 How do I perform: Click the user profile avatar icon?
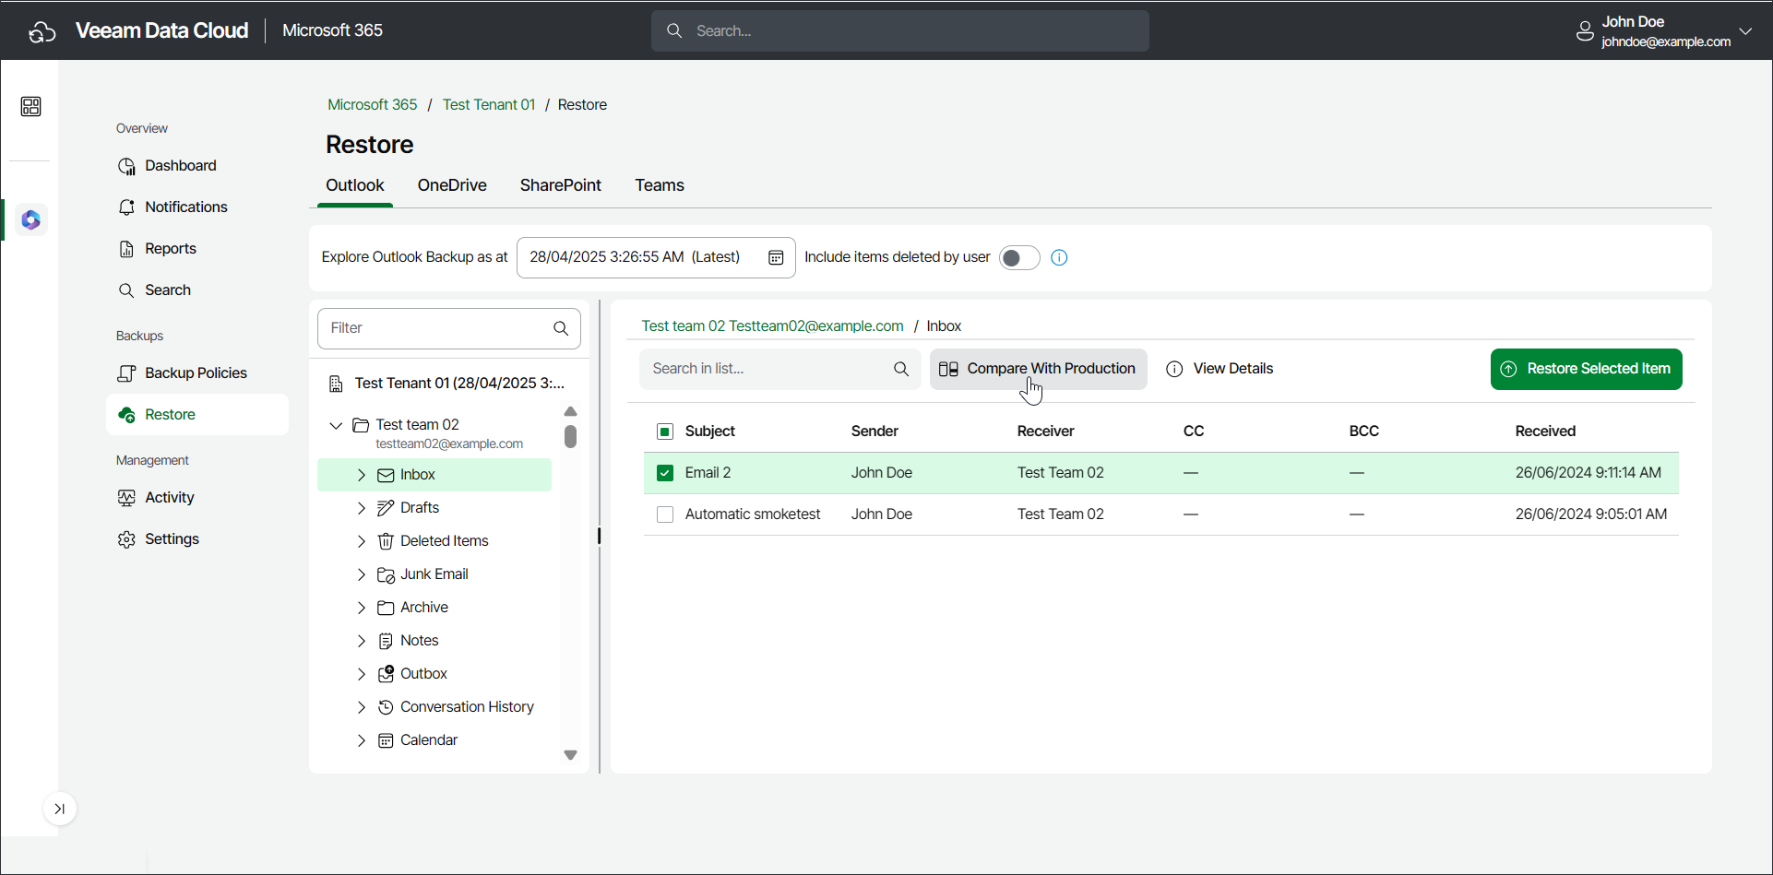tap(1585, 31)
